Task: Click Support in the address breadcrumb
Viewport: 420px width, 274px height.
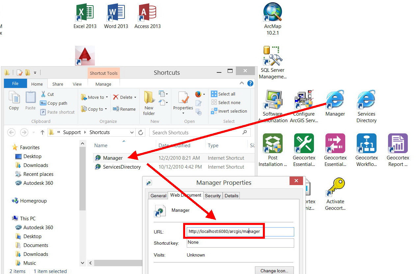Action: (72, 132)
